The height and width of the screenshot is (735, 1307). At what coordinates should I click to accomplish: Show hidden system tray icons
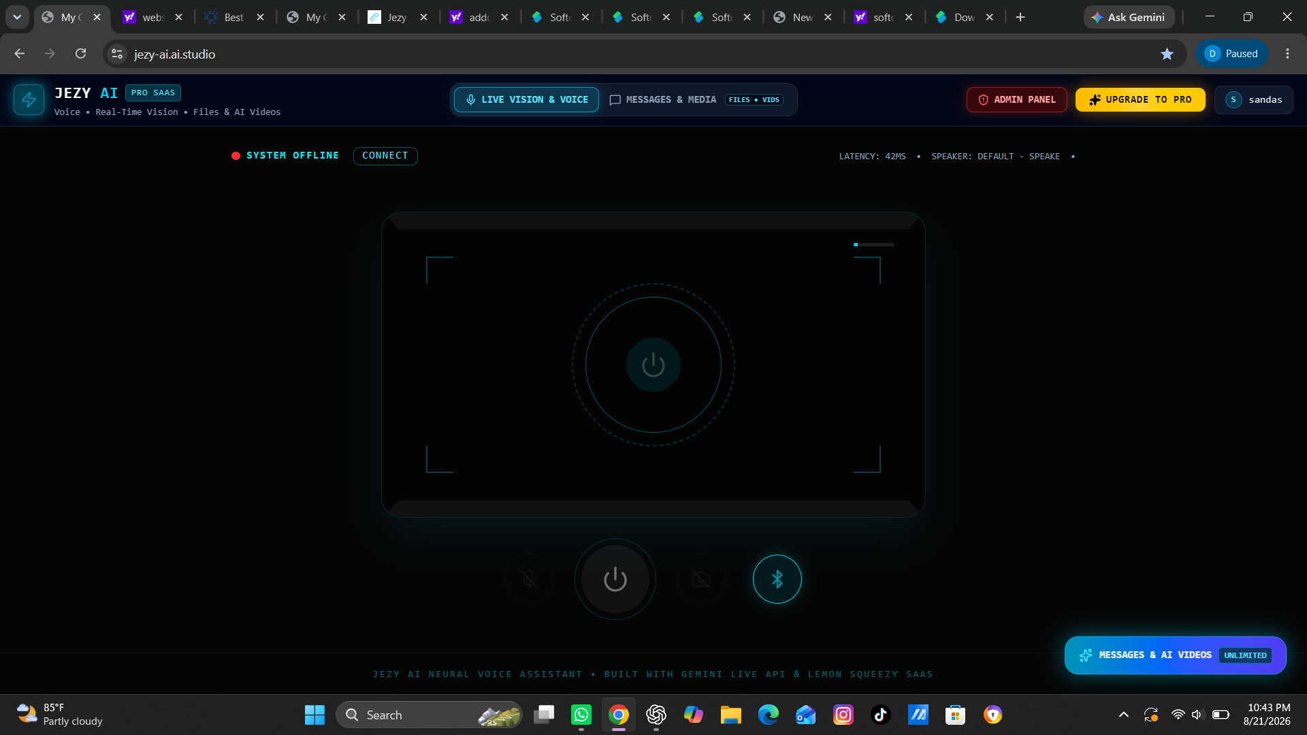click(1124, 715)
